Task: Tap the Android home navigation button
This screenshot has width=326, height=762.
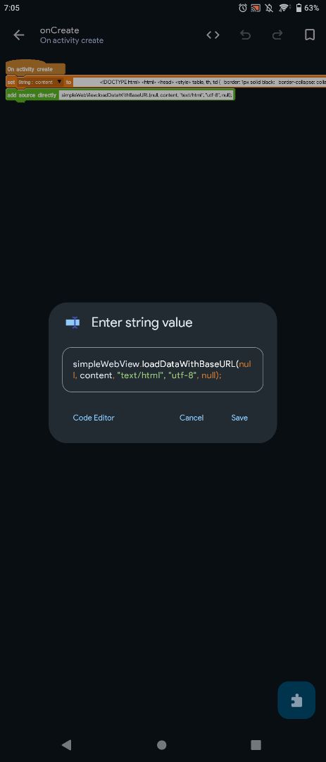Action: pyautogui.click(x=162, y=745)
